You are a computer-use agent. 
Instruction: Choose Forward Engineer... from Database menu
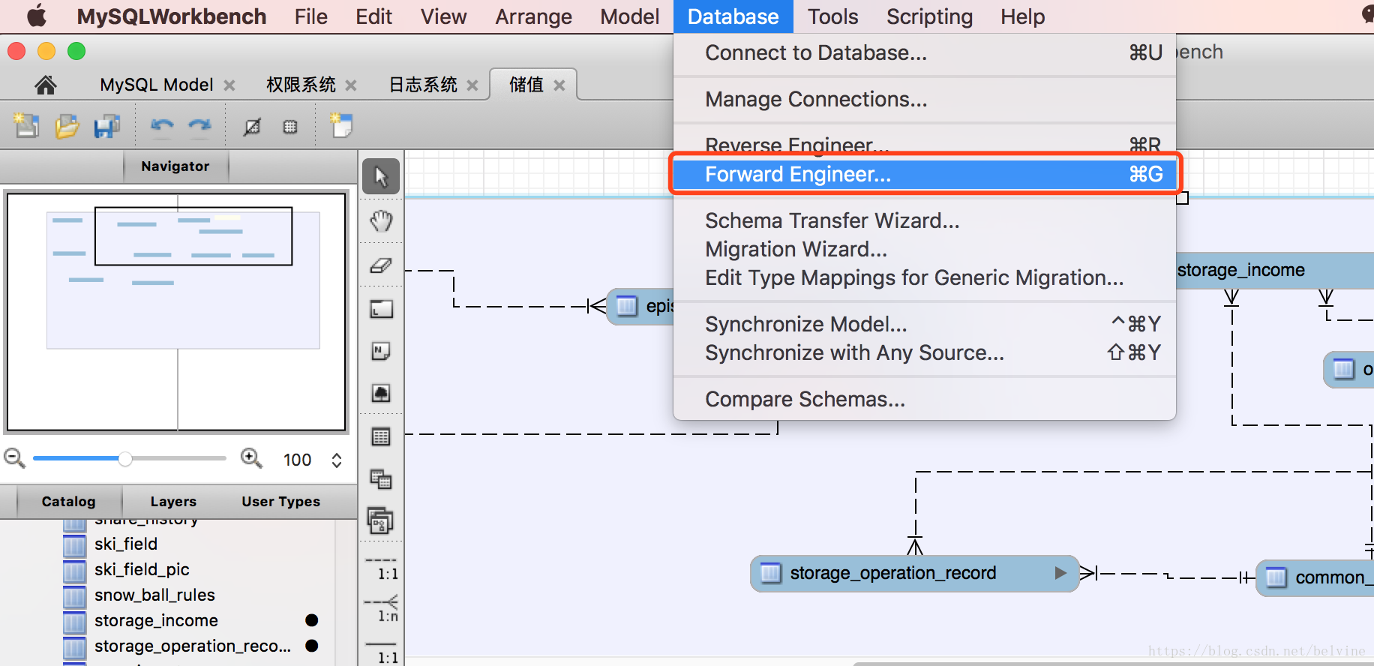(925, 174)
